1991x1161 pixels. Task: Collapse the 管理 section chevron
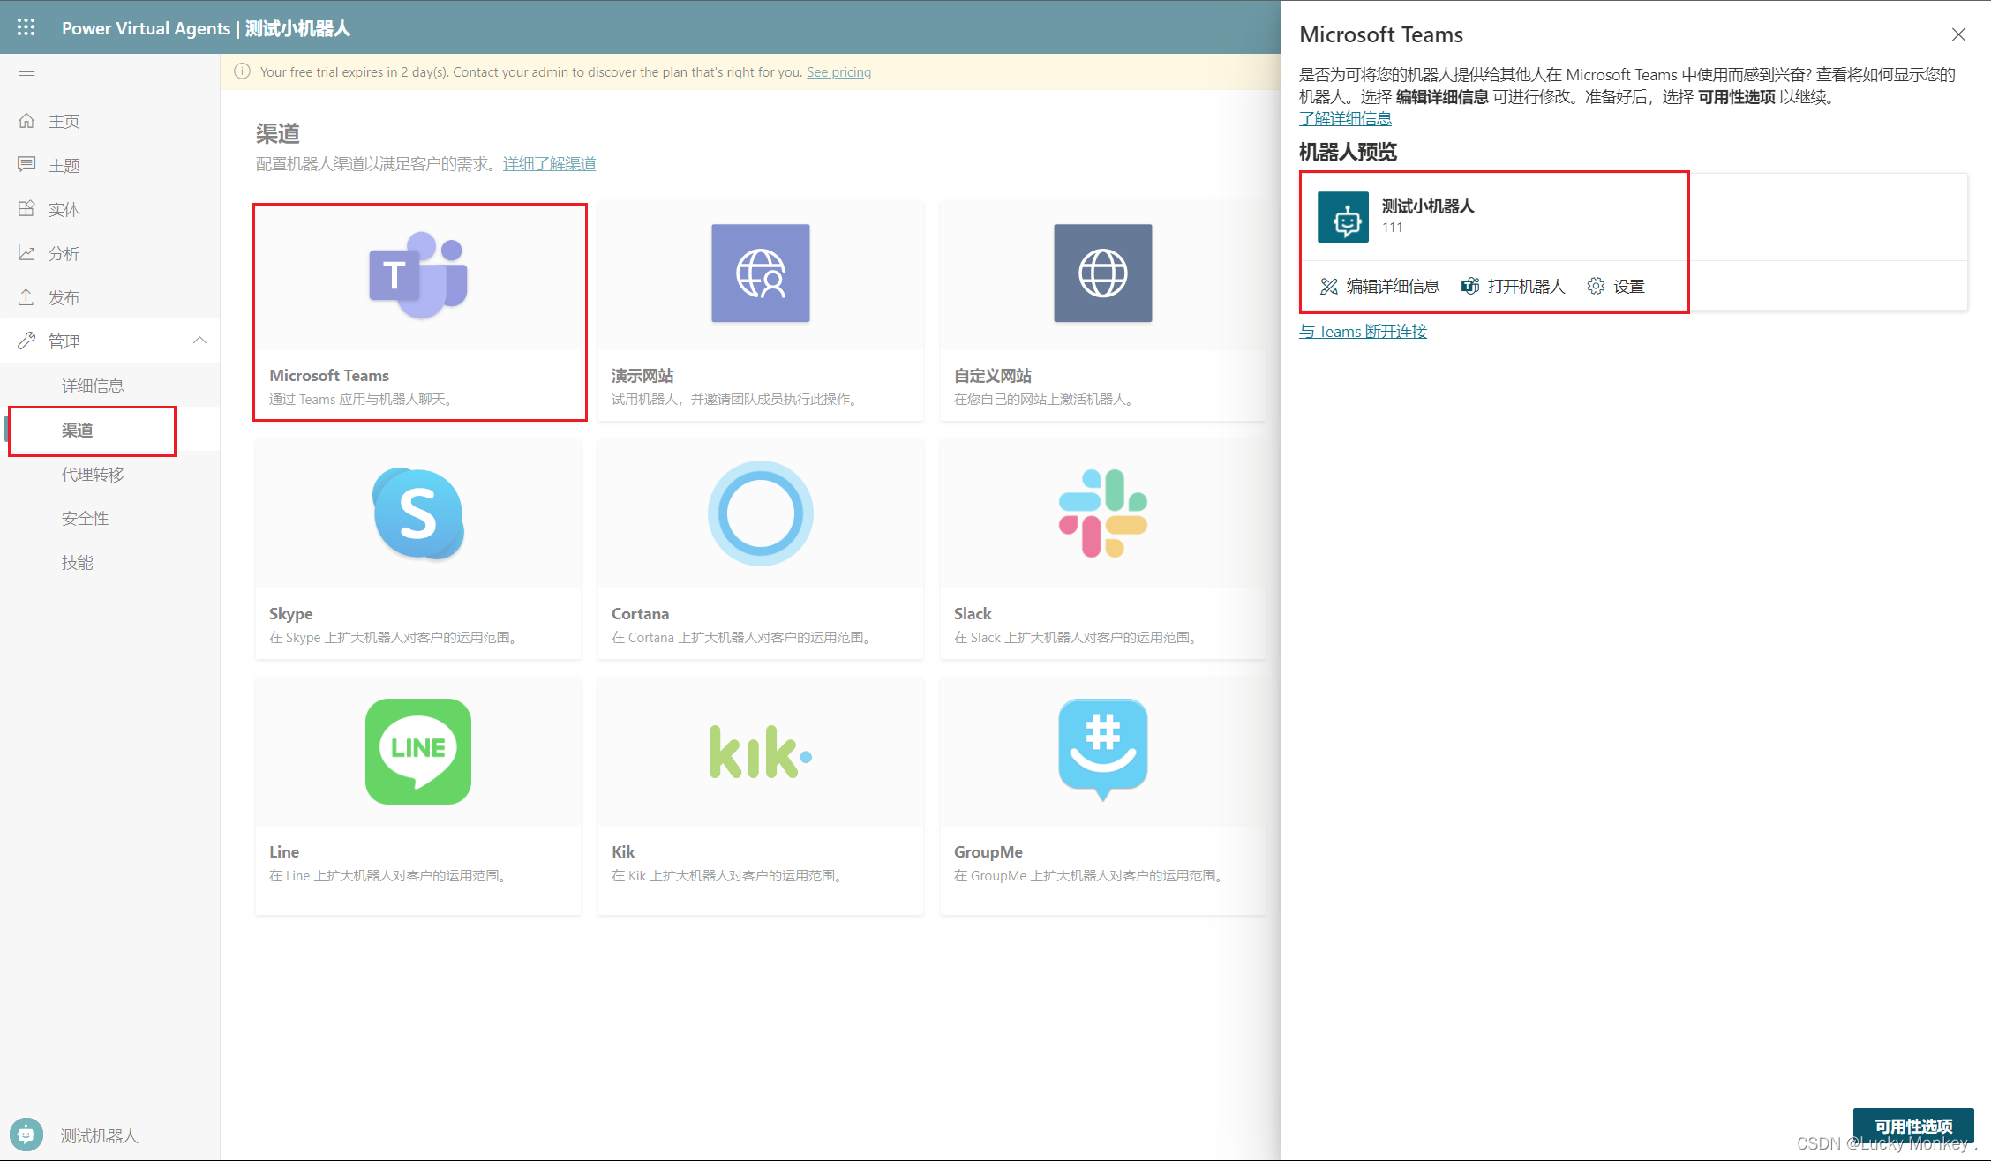pyautogui.click(x=199, y=341)
